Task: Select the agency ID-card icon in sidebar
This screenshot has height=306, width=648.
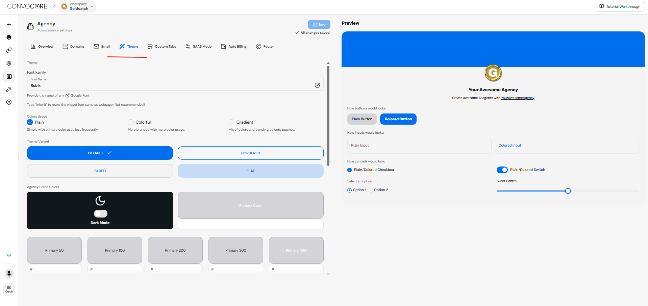Action: [9, 76]
